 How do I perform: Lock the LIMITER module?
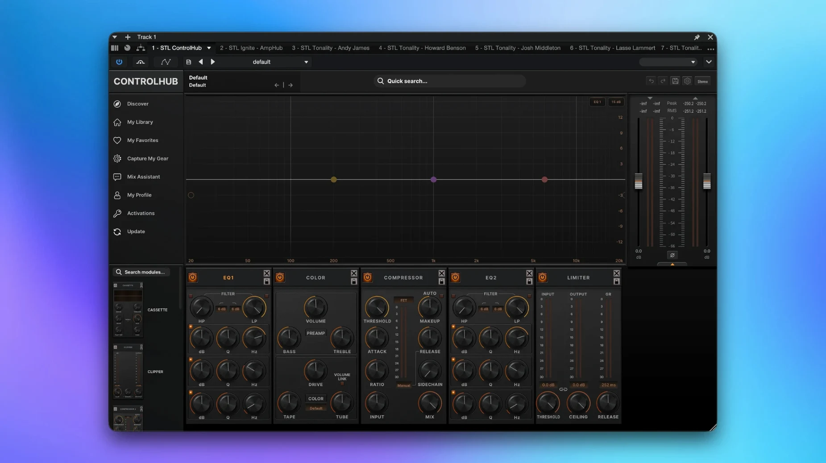(616, 282)
